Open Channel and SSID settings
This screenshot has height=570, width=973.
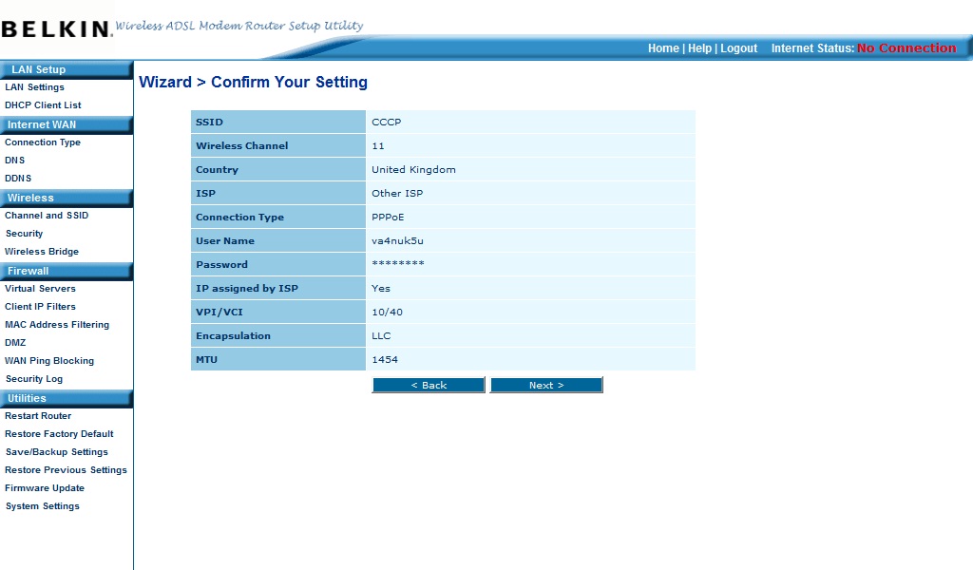click(47, 216)
